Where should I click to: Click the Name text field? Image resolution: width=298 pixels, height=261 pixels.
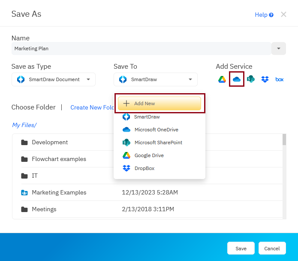141,49
